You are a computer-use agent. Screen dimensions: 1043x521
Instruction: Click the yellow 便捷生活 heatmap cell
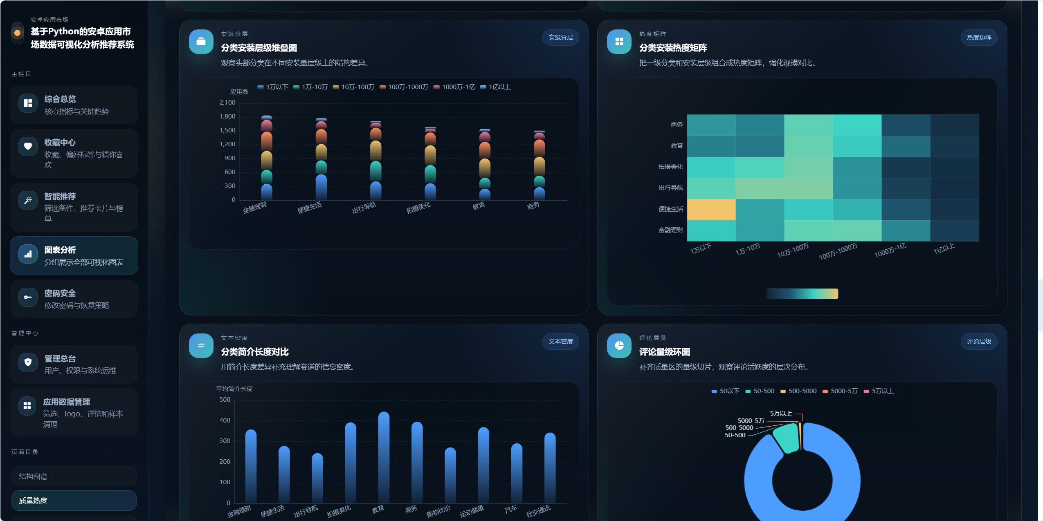pyautogui.click(x=711, y=209)
